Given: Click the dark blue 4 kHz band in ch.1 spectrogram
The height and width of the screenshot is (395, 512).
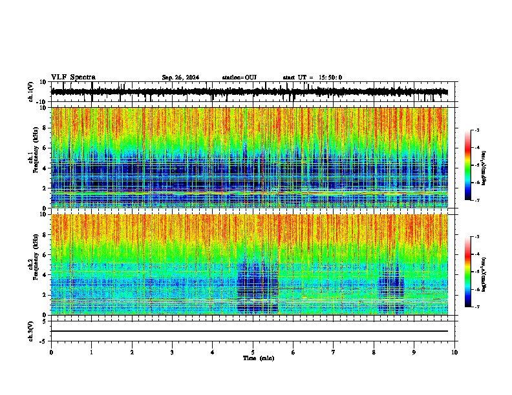Looking at the screenshot, I should [250, 170].
